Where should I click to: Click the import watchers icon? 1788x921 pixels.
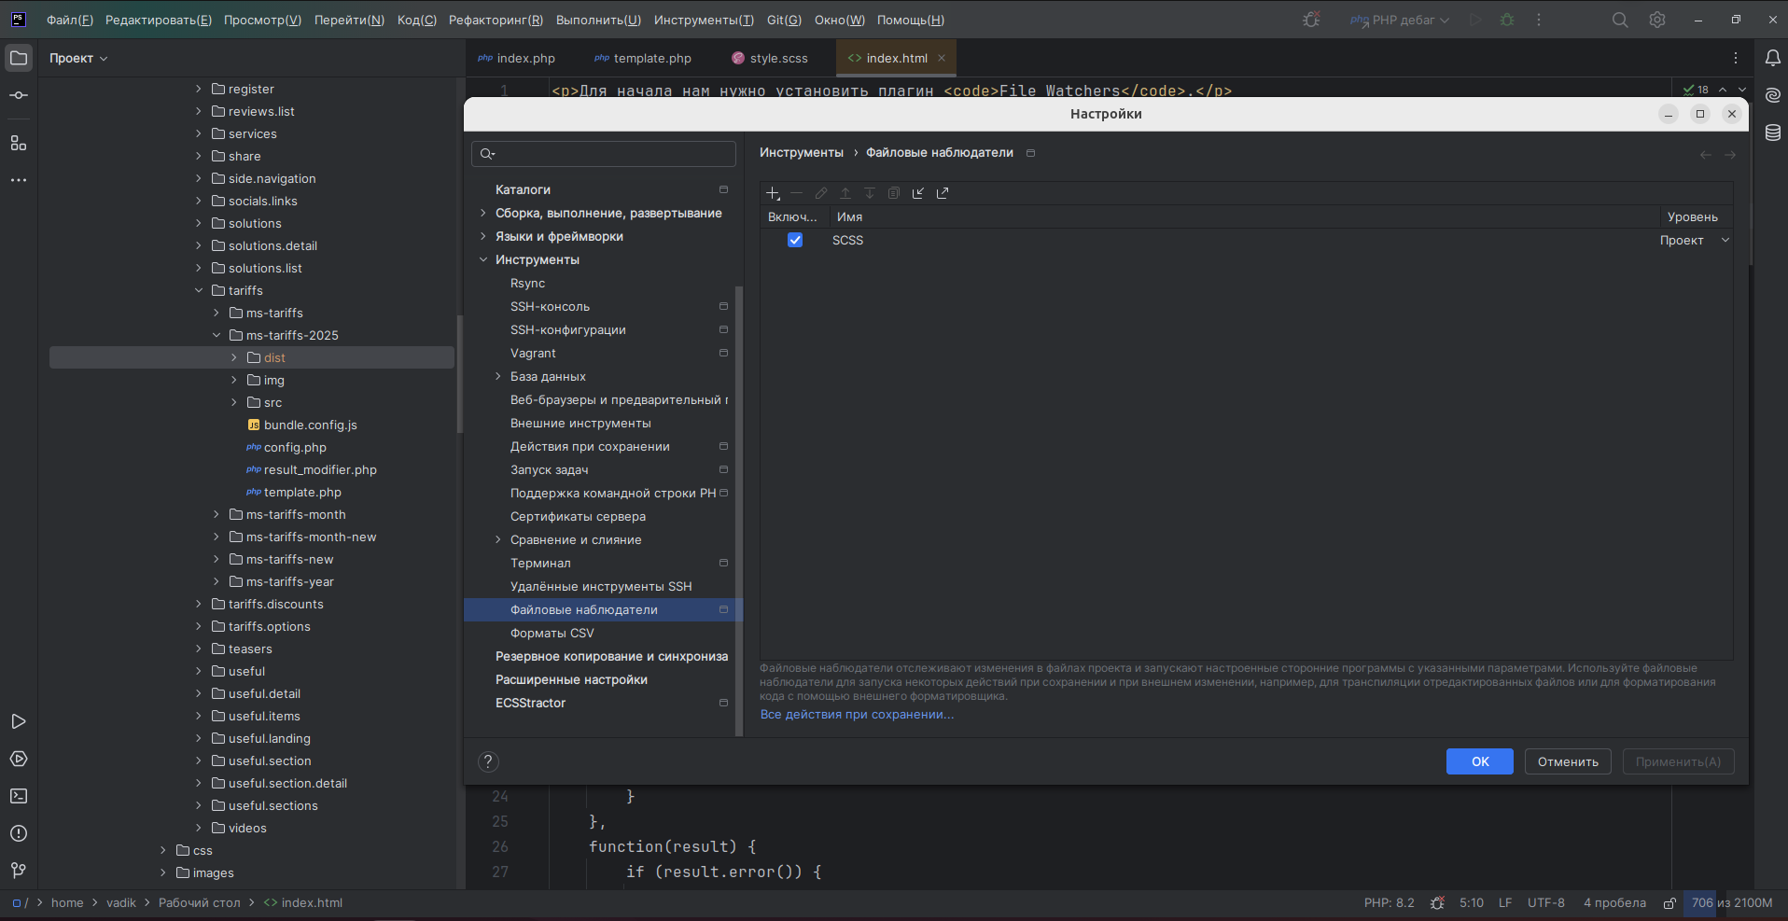[x=918, y=193]
